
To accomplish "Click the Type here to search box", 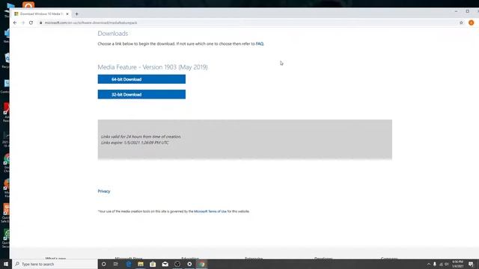I will [x=55, y=264].
